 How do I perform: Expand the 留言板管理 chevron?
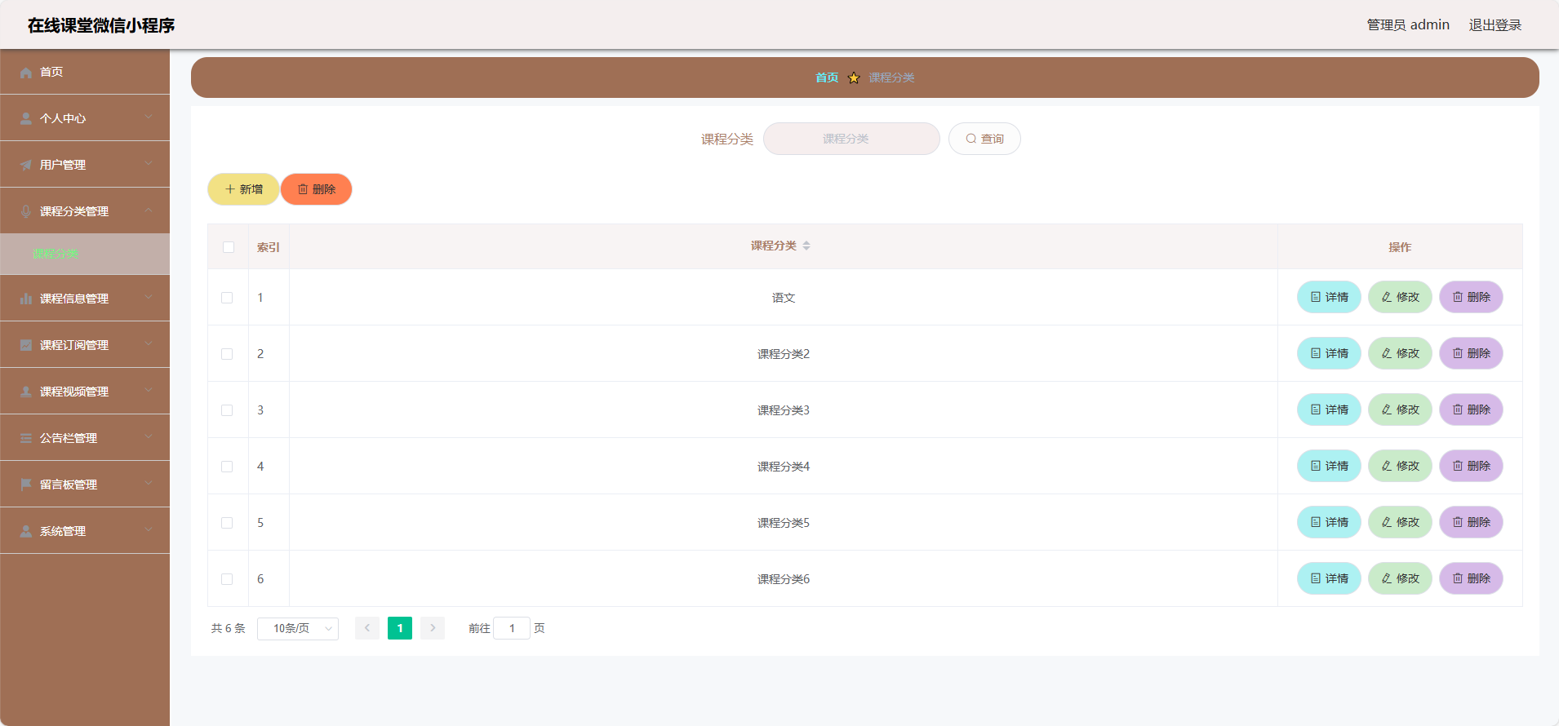[149, 484]
